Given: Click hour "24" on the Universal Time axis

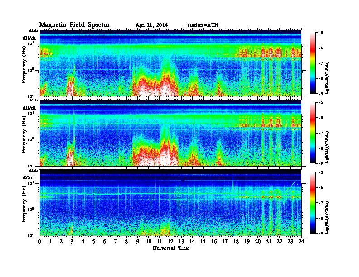Looking at the screenshot, I should 301,241.
